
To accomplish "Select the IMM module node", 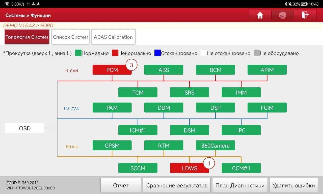I will point(241,92).
